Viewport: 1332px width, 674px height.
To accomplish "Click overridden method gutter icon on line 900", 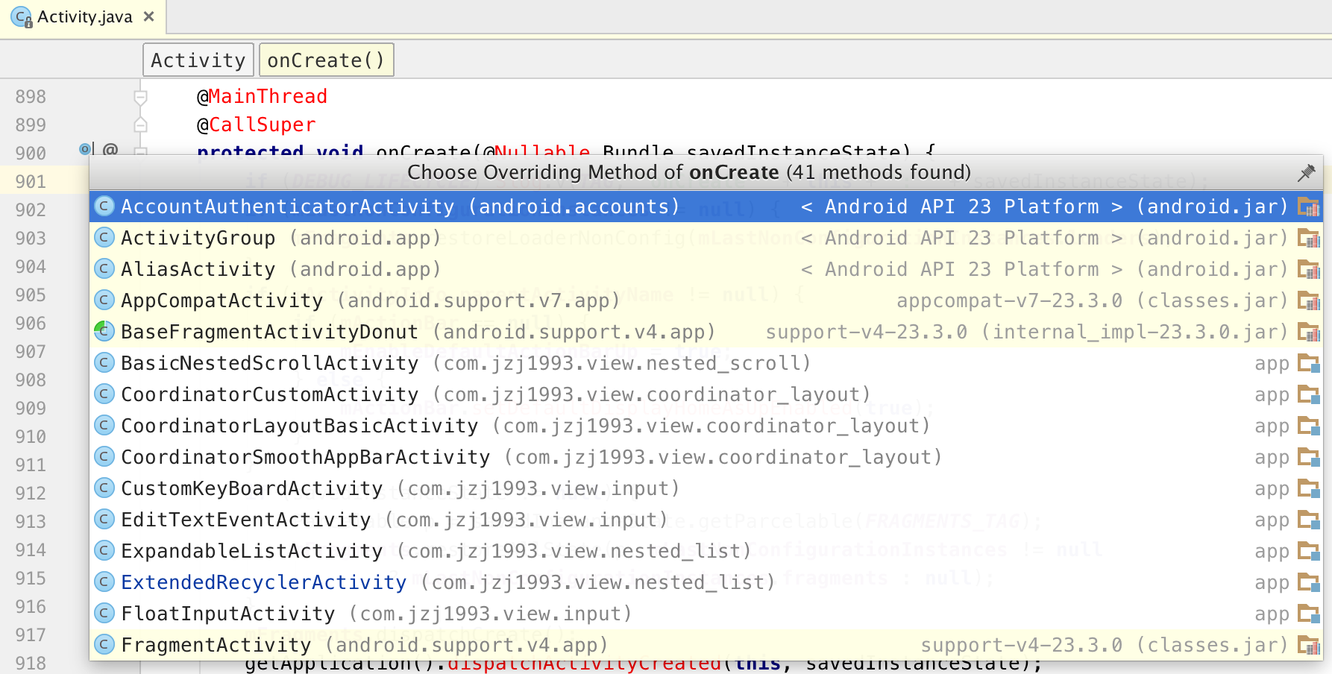I will pyautogui.click(x=85, y=149).
